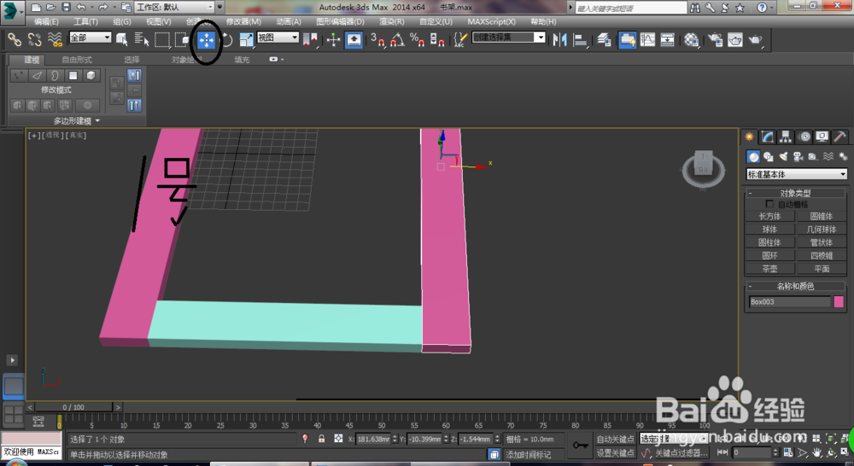Click the Use Pivot Point Center icon
The height and width of the screenshot is (466, 854).
point(310,40)
